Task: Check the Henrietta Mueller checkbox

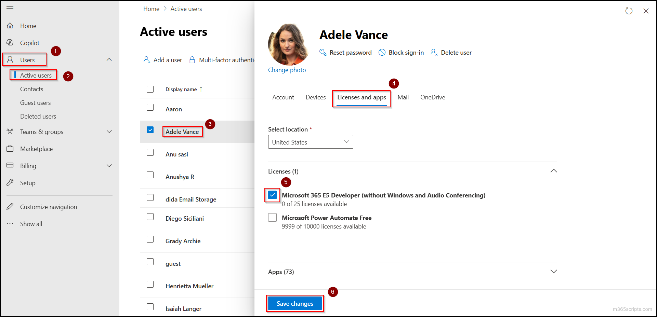Action: tap(150, 284)
